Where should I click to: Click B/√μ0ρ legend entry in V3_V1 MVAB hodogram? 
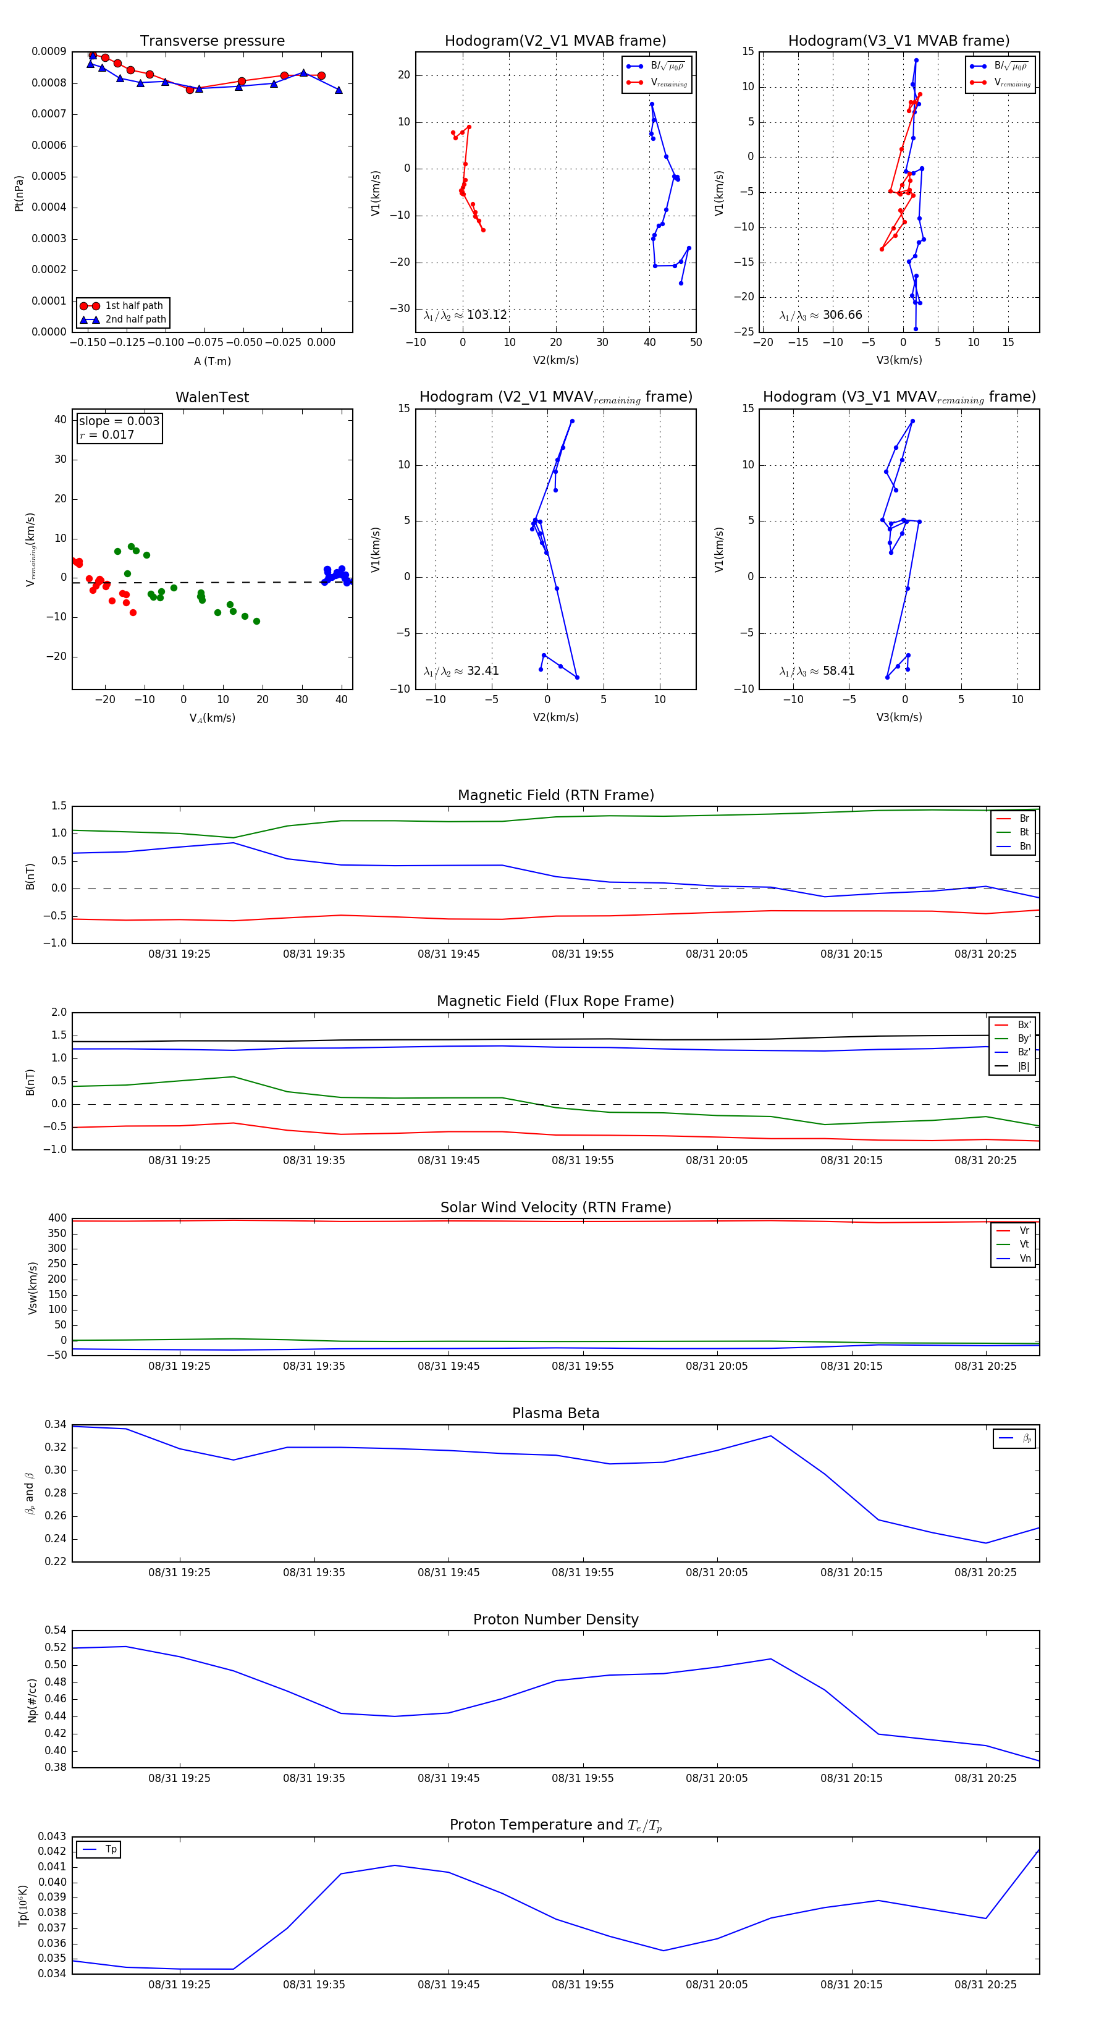1000,67
